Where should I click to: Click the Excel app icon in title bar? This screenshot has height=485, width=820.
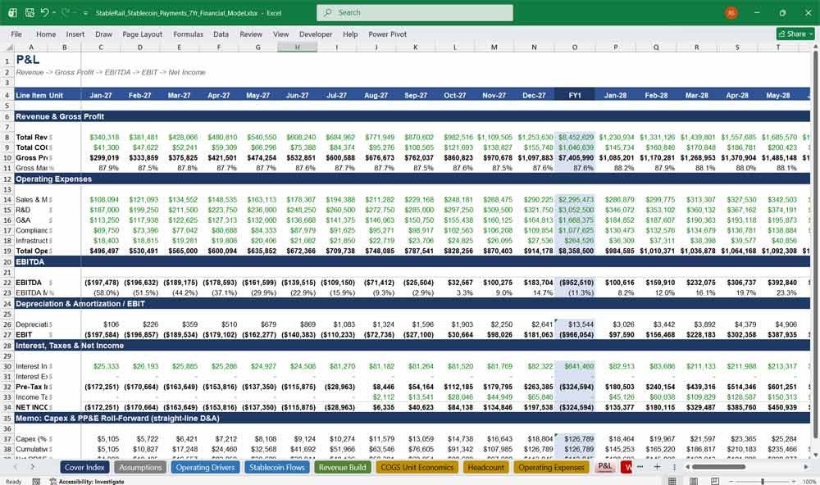point(12,12)
